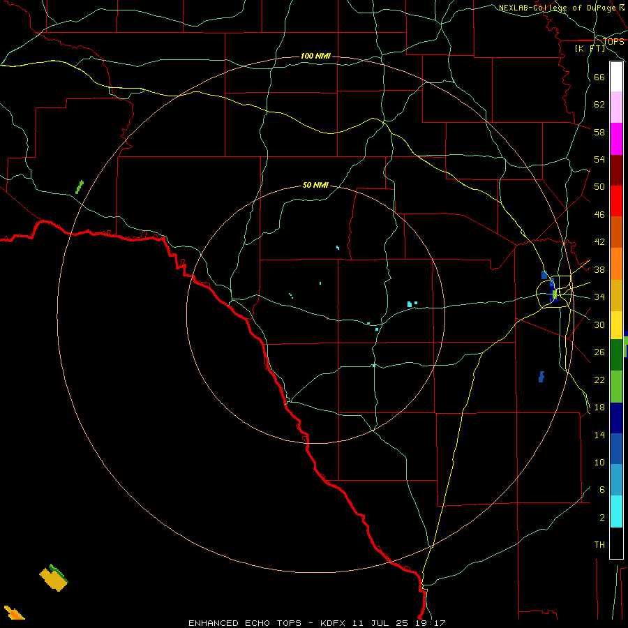Click the '66' scale value
The width and height of the screenshot is (628, 628).
click(x=599, y=77)
